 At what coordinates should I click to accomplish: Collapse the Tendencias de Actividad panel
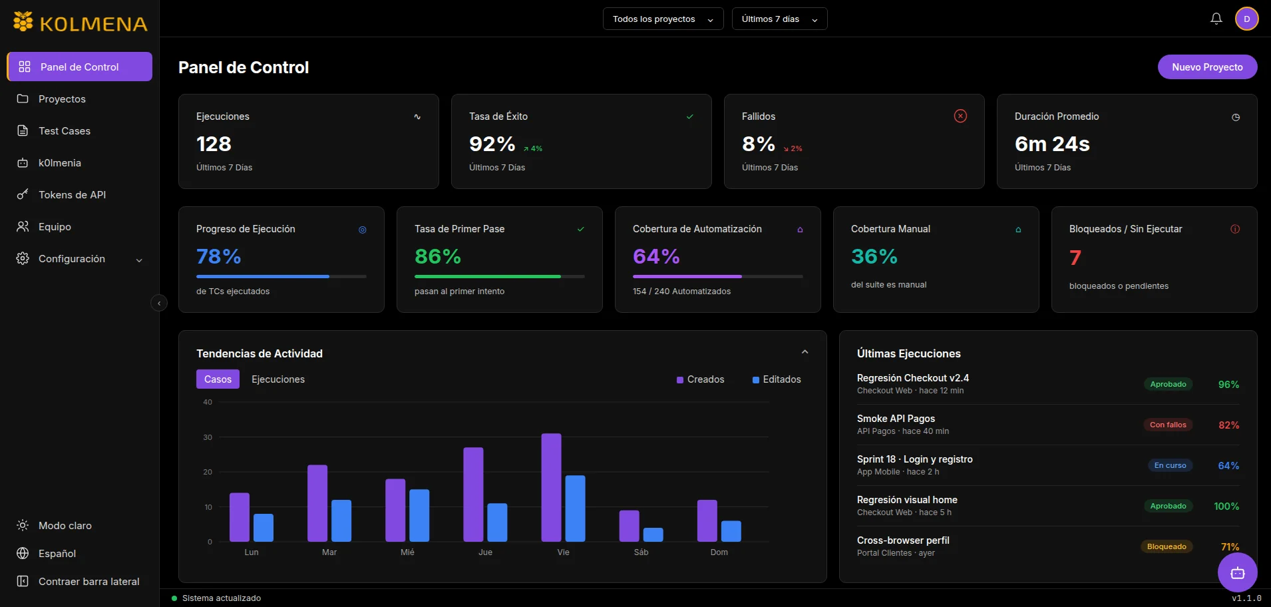(805, 352)
